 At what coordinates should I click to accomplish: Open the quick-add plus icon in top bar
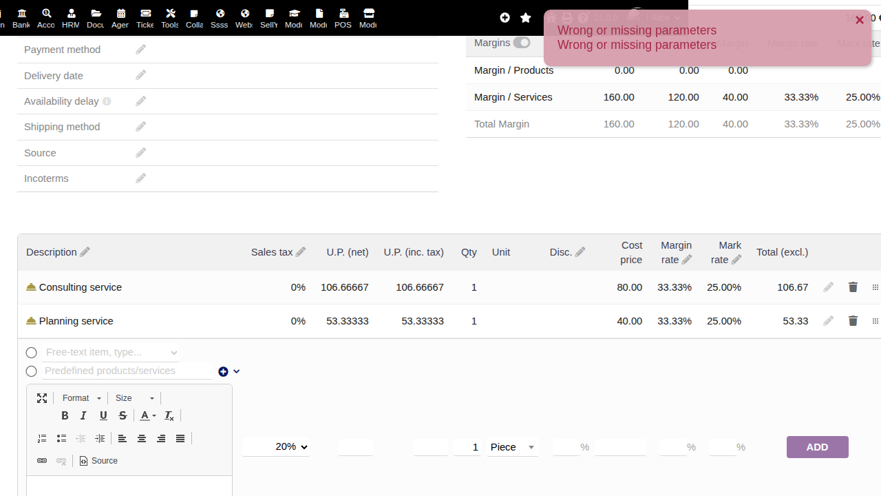pyautogui.click(x=505, y=18)
